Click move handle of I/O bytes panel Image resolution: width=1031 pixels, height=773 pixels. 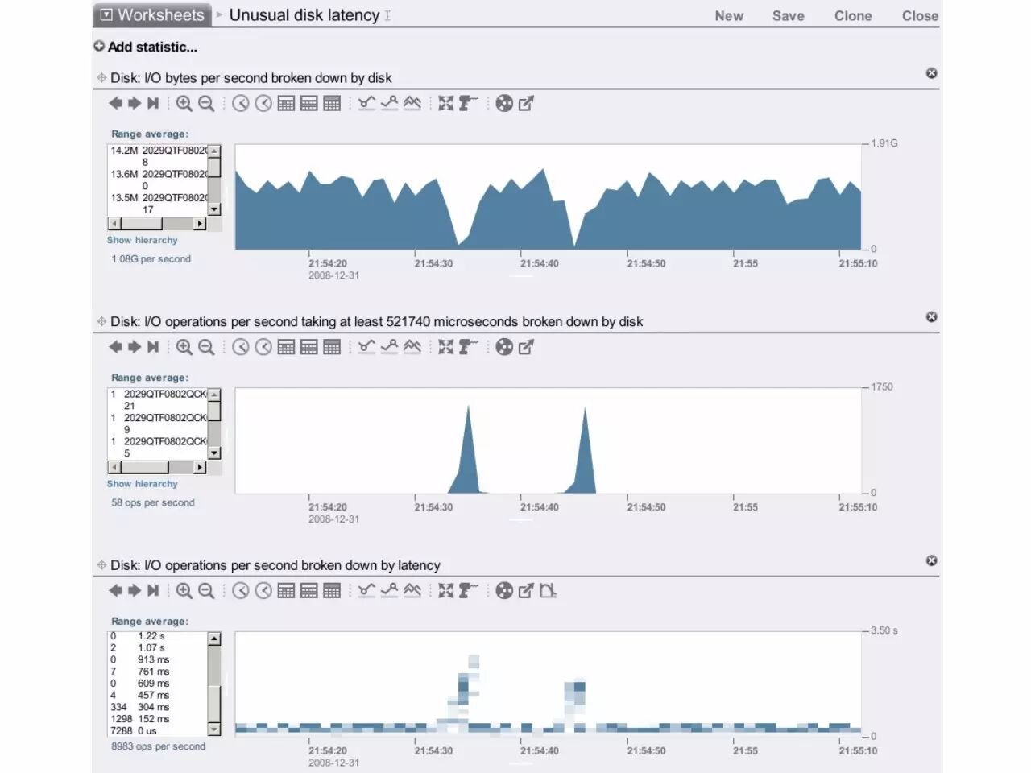click(x=101, y=78)
